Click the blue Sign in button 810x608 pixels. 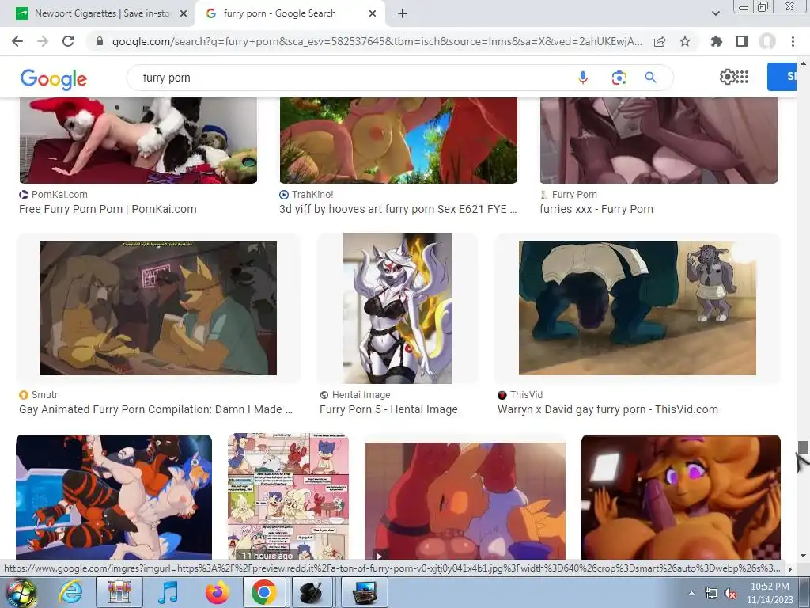coord(782,77)
